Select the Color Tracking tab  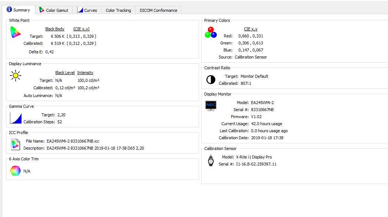pyautogui.click(x=118, y=10)
